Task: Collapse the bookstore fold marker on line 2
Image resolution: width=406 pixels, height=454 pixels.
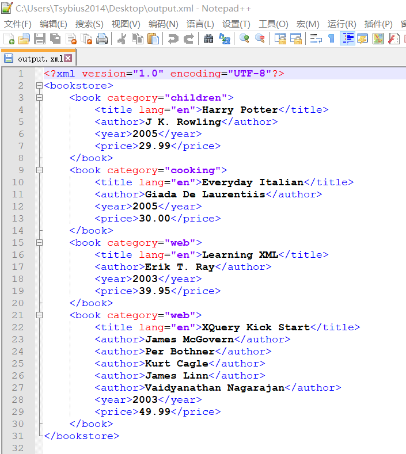Action: tap(39, 85)
